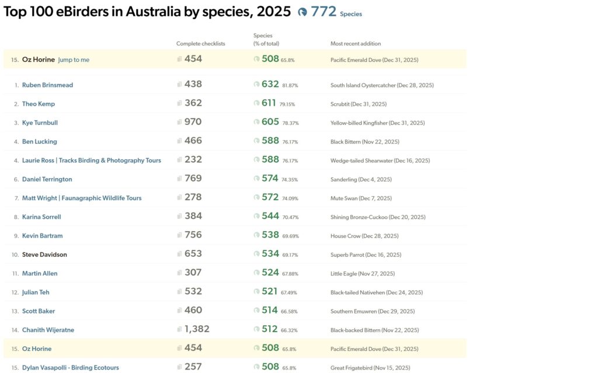Click species icon next to Theo Kemp's 611
Screen dimensions: 598x373
(x=256, y=103)
